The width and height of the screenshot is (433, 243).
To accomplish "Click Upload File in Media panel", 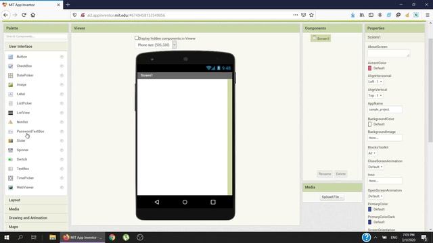I will click(332, 197).
